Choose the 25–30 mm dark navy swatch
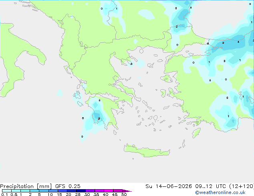Screen dimensions: 254x196 [x=81, y=191]
